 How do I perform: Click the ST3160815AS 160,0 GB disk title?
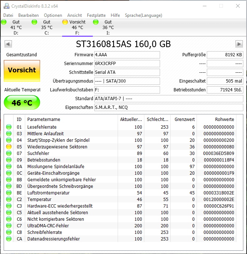(123, 44)
